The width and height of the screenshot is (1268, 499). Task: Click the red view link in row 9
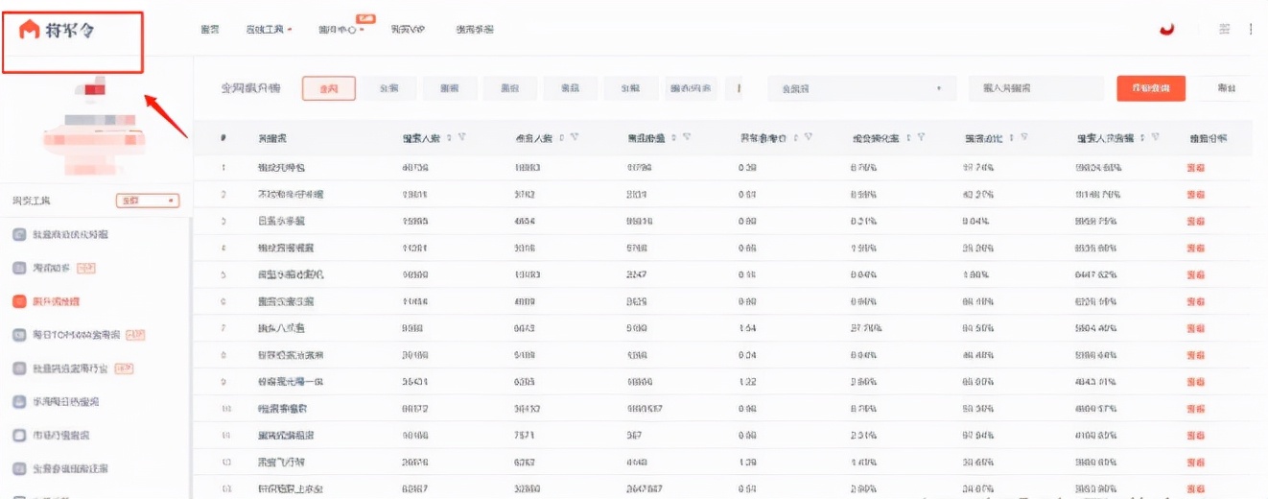pos(1196,382)
